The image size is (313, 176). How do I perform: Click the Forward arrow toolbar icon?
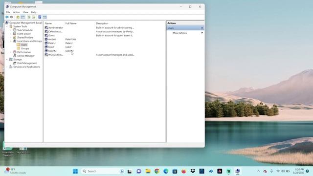pyautogui.click(x=12, y=17)
